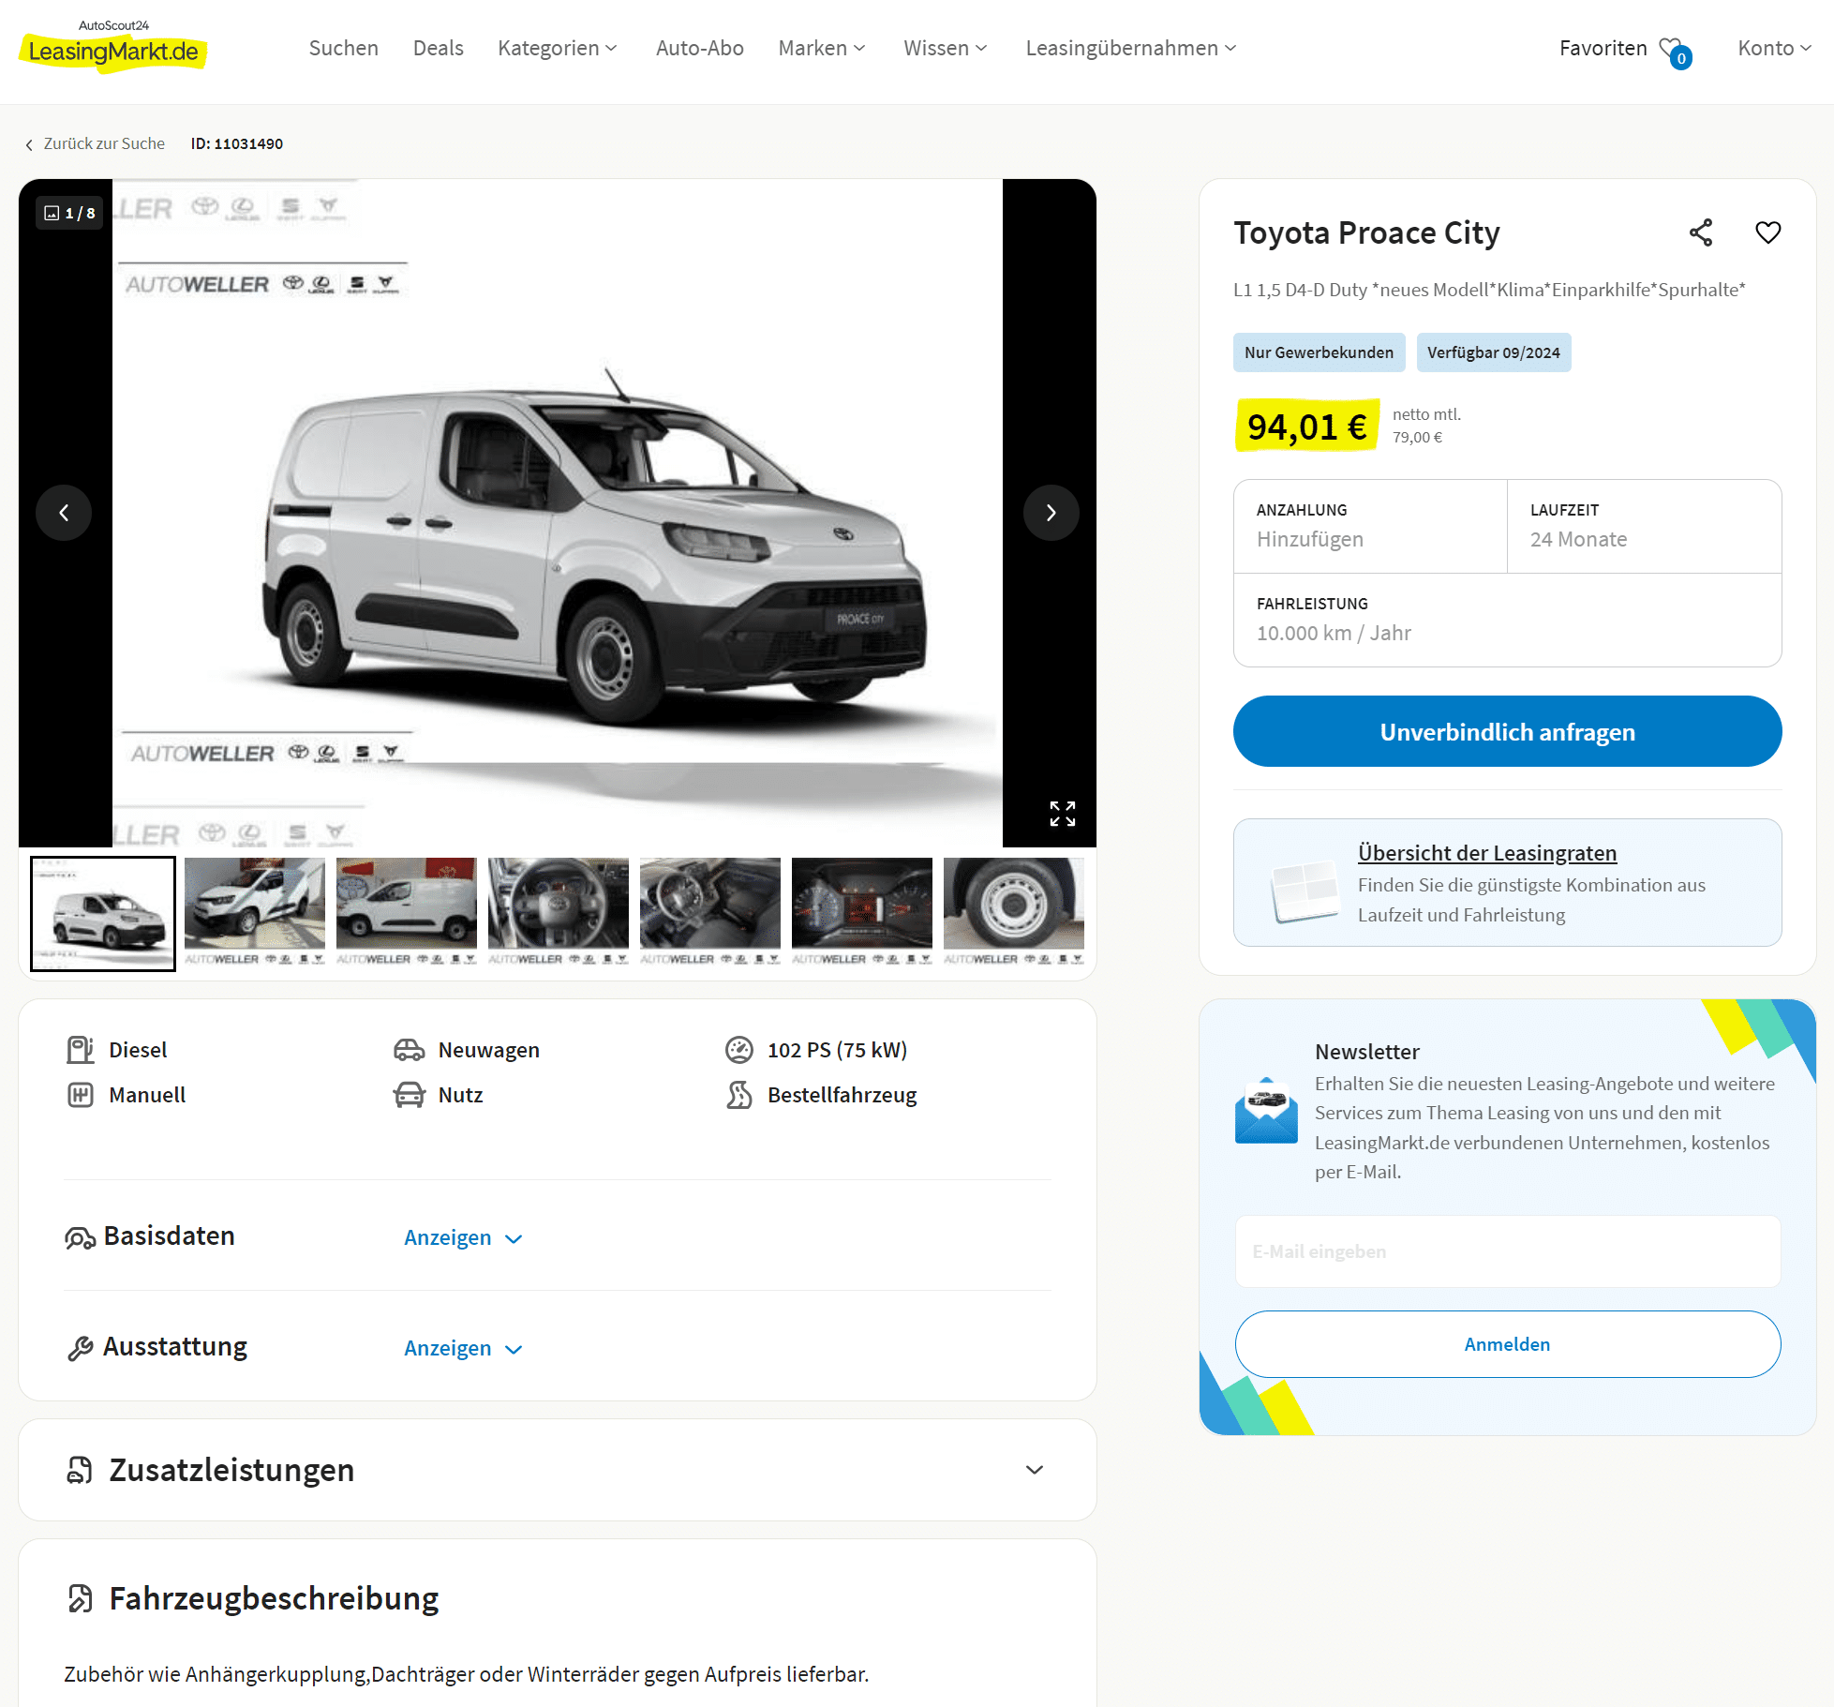Expand the Zusatzleistungen section chevron
Screen dimensions: 1834x1707
tap(1035, 1470)
